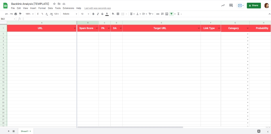Click the cell name box B63

[8, 19]
